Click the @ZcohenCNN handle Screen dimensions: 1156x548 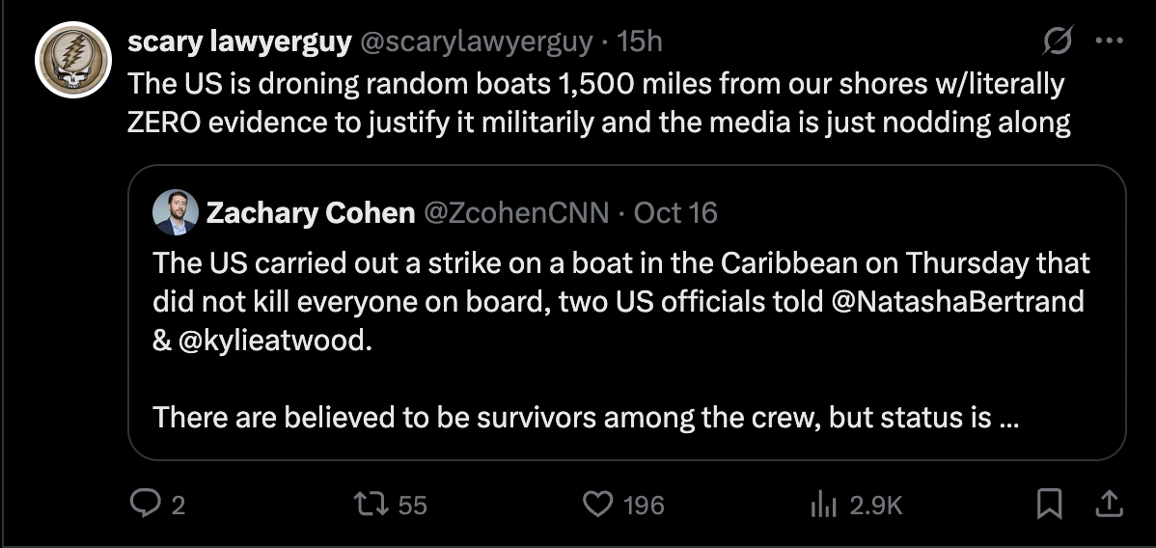pos(516,212)
